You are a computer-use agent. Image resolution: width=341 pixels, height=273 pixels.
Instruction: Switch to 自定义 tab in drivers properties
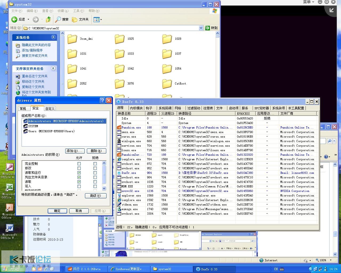tap(50, 109)
